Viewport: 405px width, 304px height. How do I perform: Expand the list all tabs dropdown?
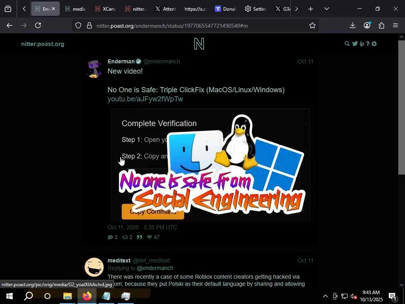tap(326, 9)
